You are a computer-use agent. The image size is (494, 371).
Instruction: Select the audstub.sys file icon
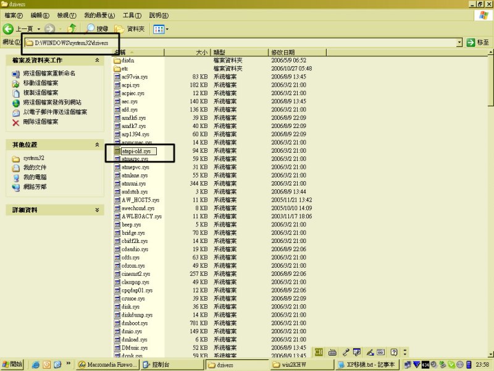117,192
